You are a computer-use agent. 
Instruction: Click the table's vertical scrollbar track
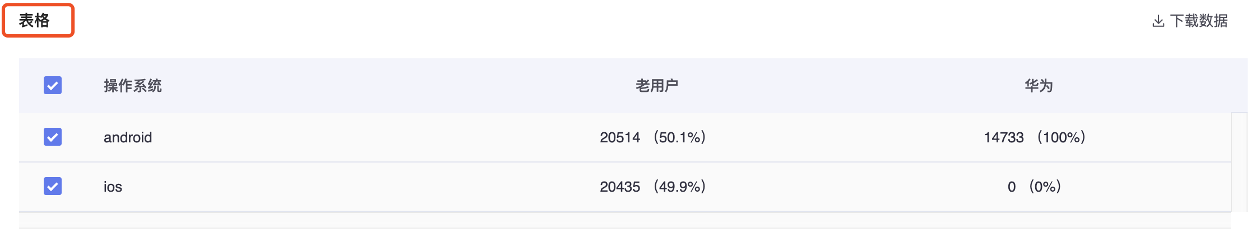(x=1239, y=162)
